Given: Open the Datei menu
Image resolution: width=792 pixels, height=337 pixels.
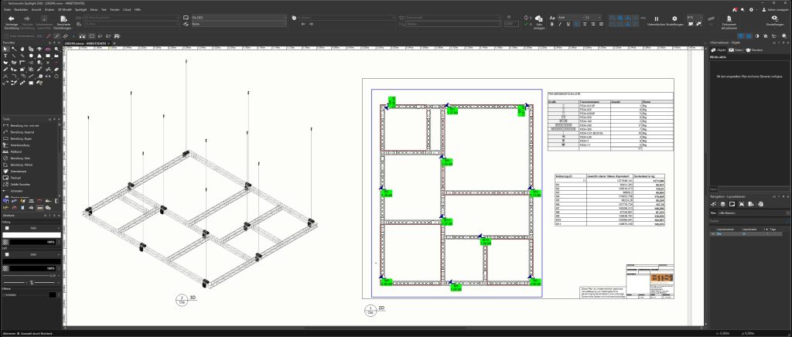Looking at the screenshot, I should pos(6,9).
